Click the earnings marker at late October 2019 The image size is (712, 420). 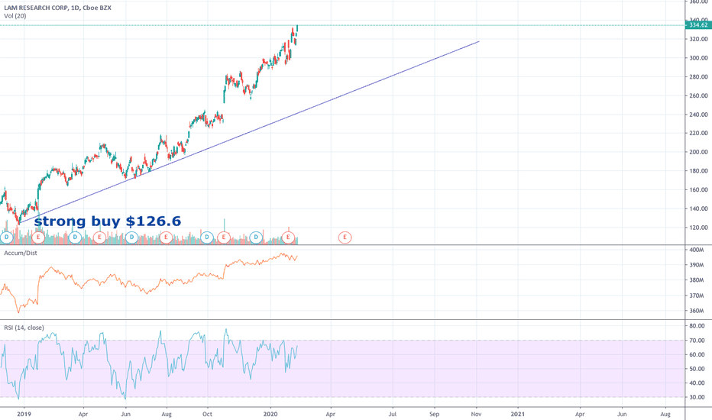coord(223,237)
